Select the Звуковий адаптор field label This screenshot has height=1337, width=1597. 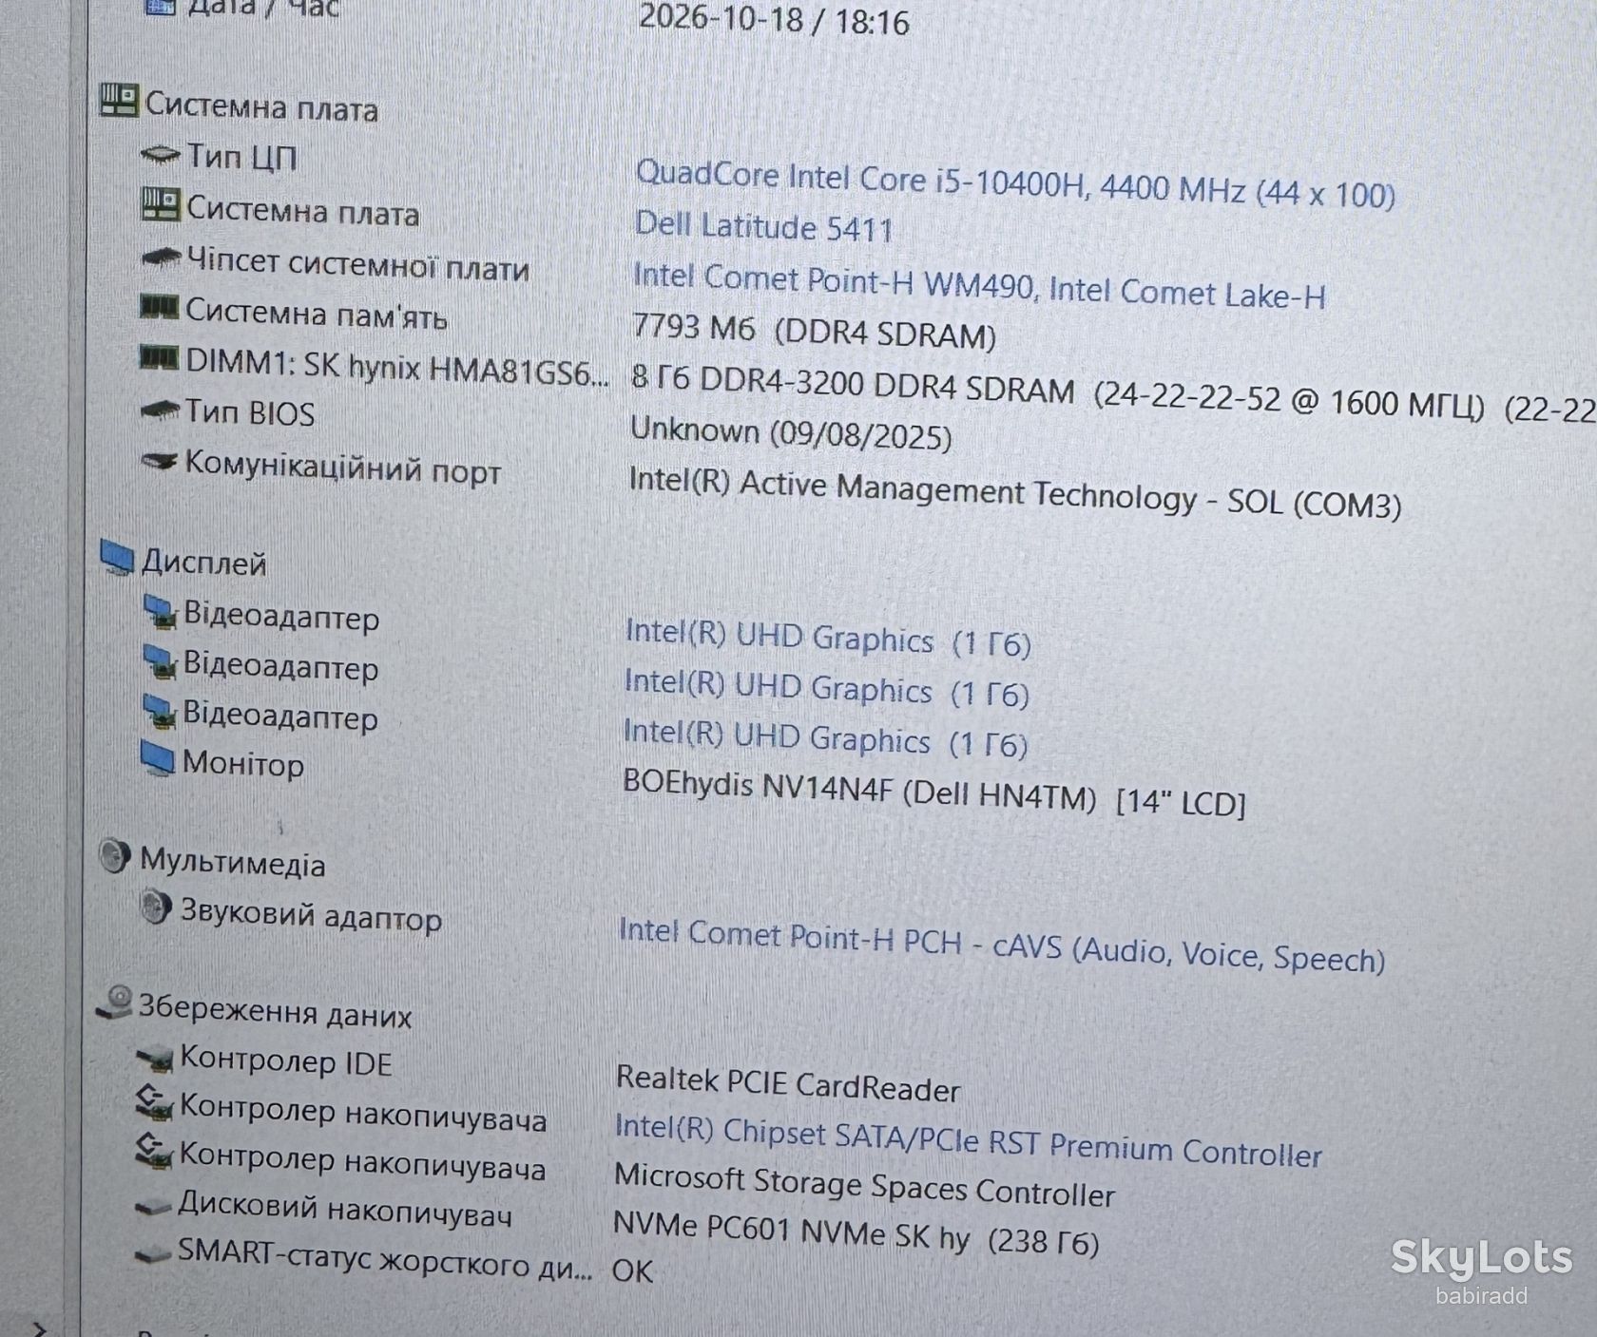point(311,915)
